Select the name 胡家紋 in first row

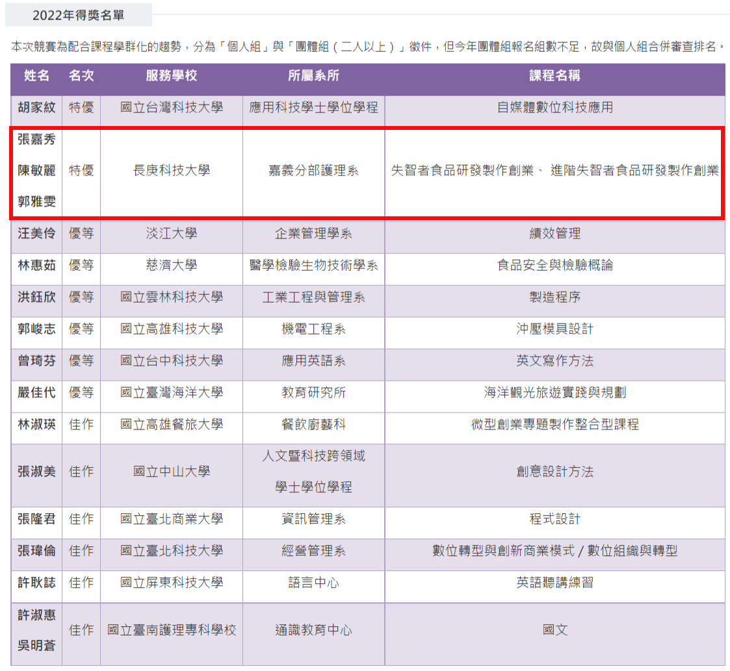(x=36, y=107)
